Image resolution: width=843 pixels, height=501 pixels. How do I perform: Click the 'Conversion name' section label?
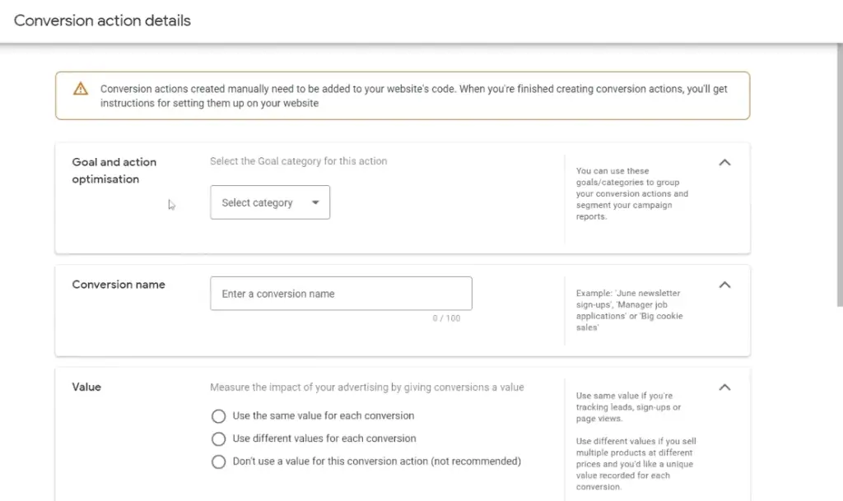(x=119, y=284)
